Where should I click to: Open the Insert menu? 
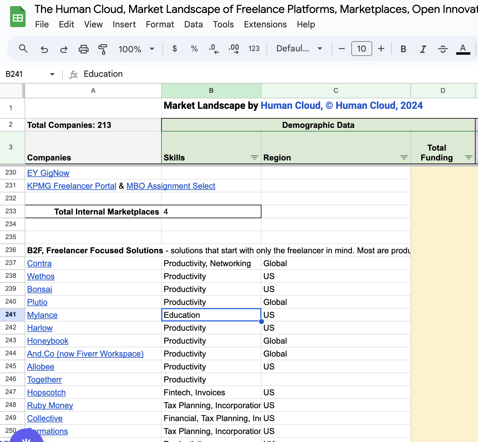124,24
